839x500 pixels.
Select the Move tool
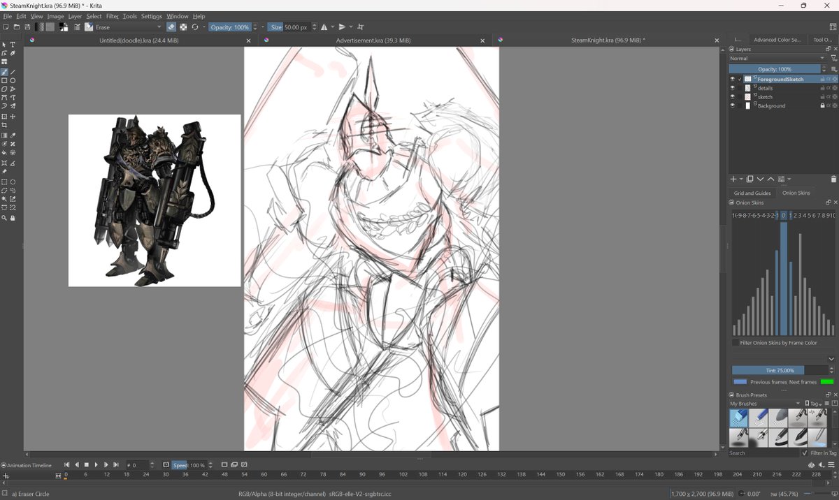click(13, 117)
